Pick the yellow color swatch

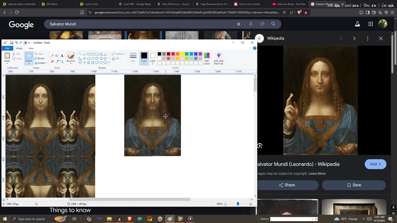[182, 54]
